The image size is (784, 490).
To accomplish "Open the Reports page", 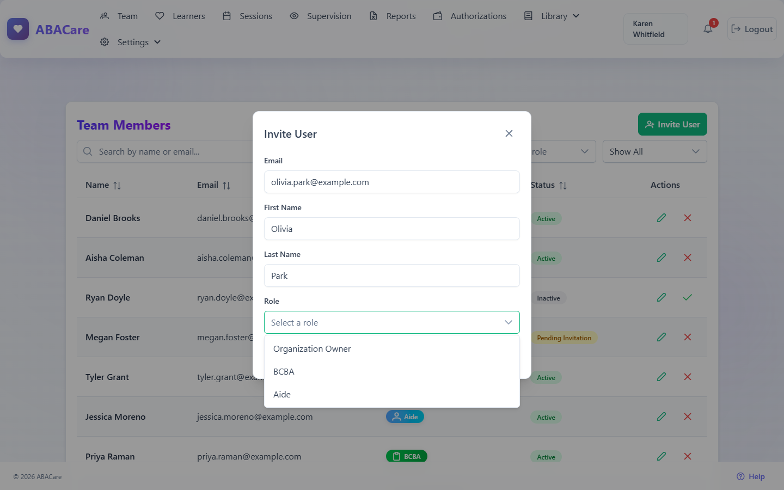I will coord(393,16).
